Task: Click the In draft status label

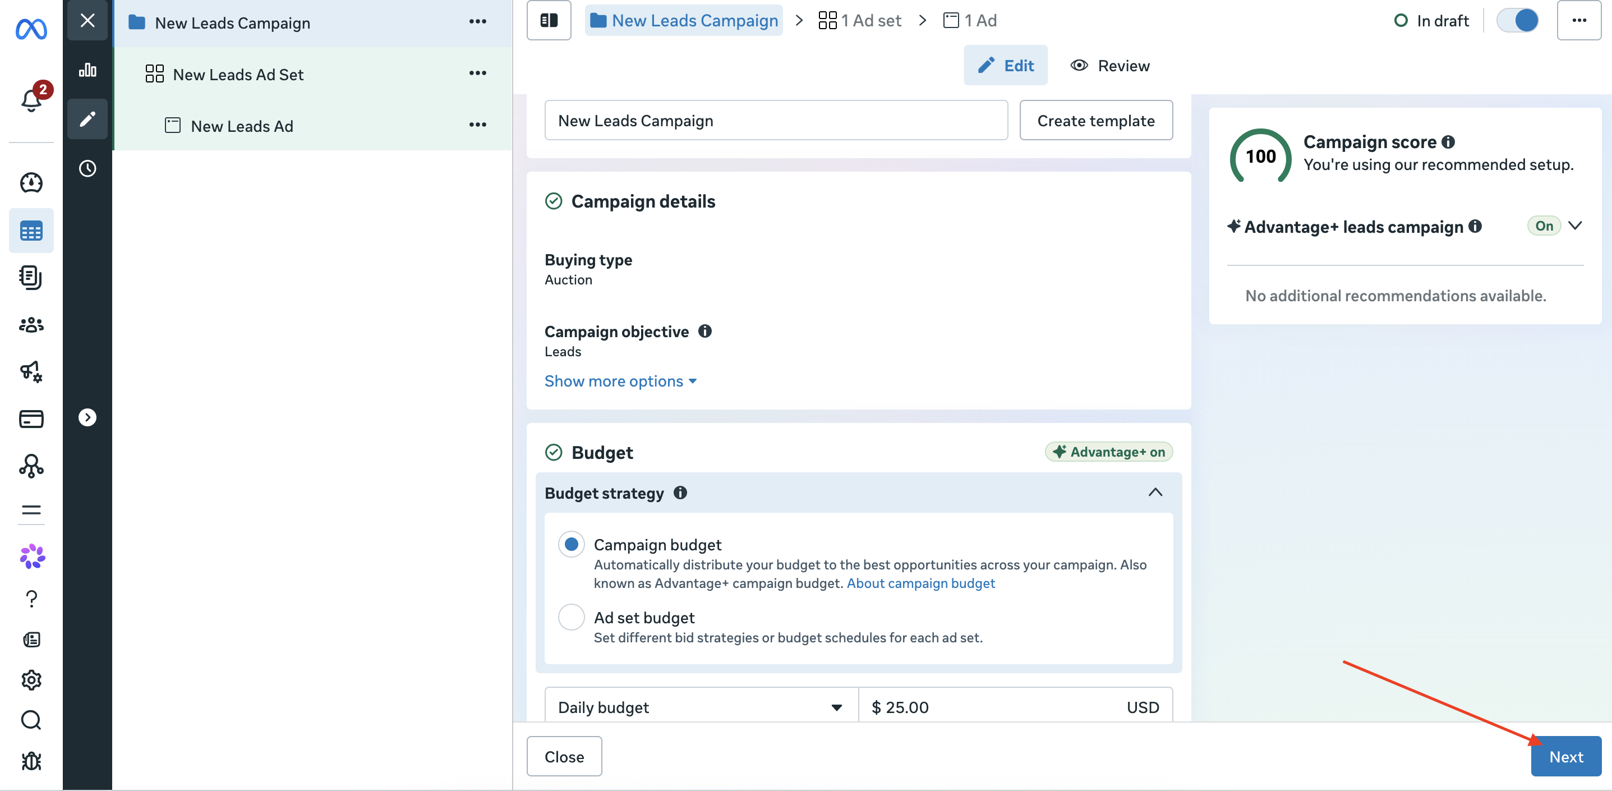Action: point(1432,21)
